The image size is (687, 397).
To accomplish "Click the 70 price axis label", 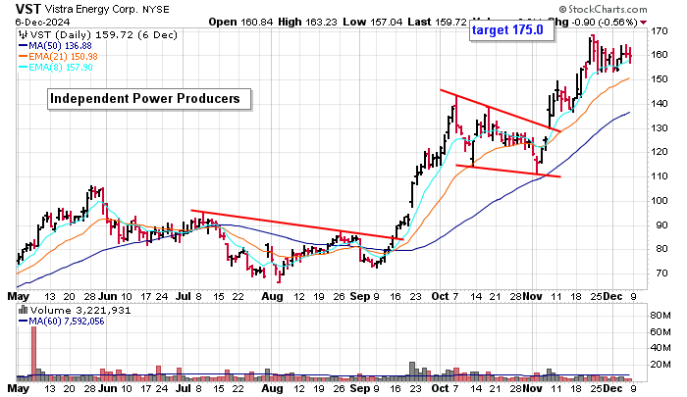I will 661,273.
